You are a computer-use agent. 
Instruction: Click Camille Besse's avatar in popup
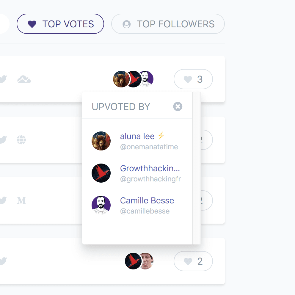(101, 205)
